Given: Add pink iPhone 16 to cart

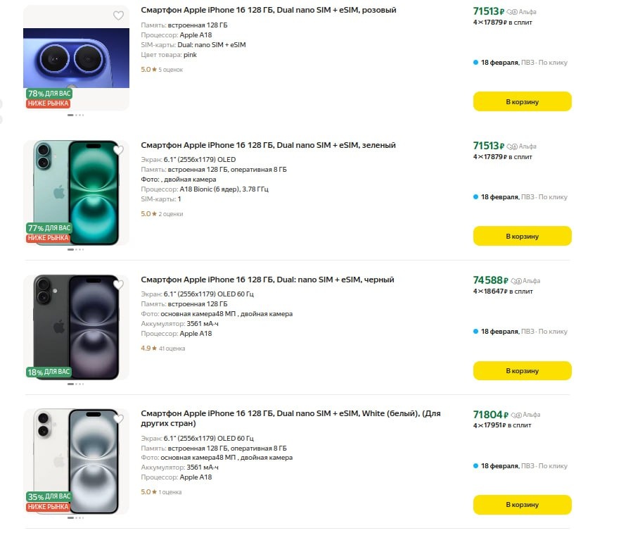Looking at the screenshot, I should [522, 101].
